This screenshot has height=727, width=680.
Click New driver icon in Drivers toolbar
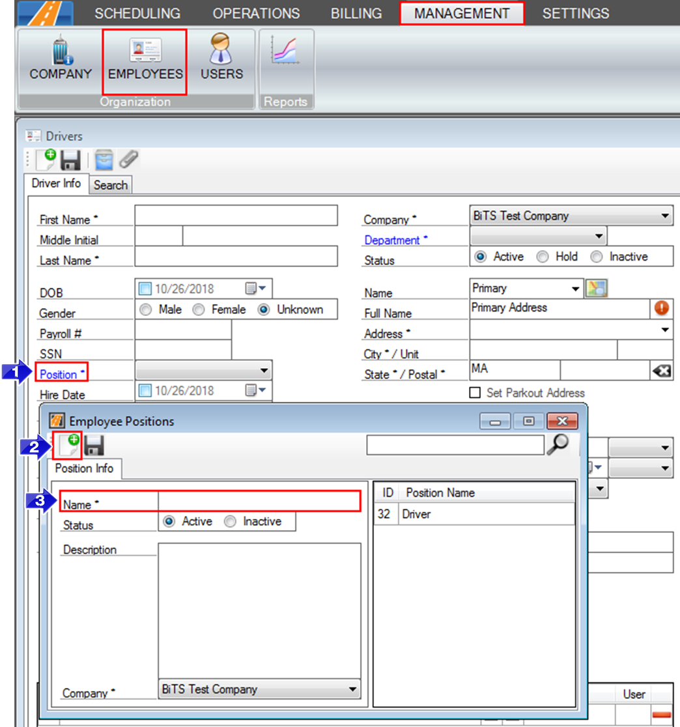click(x=46, y=160)
